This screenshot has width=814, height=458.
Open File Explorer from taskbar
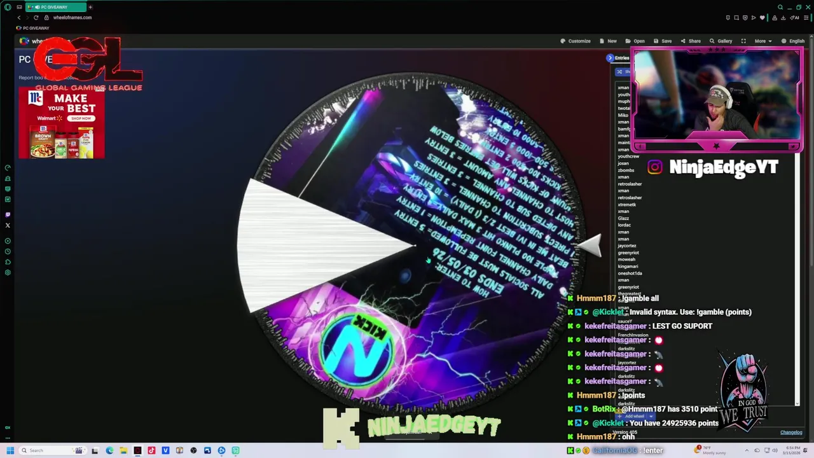123,450
